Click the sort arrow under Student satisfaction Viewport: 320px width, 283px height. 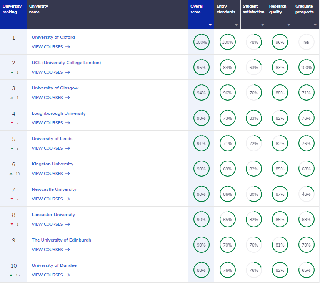[263, 25]
